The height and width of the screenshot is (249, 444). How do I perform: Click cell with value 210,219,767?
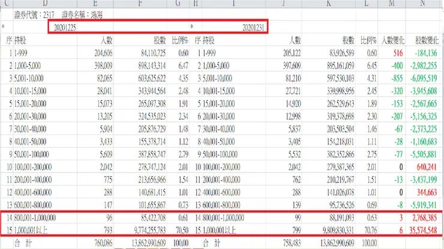[x=340, y=180]
